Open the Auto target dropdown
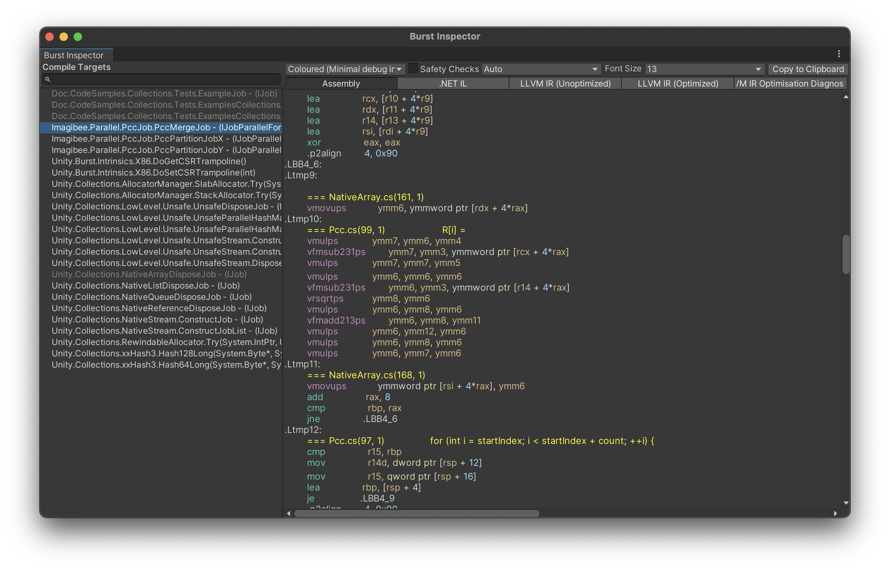 click(541, 69)
